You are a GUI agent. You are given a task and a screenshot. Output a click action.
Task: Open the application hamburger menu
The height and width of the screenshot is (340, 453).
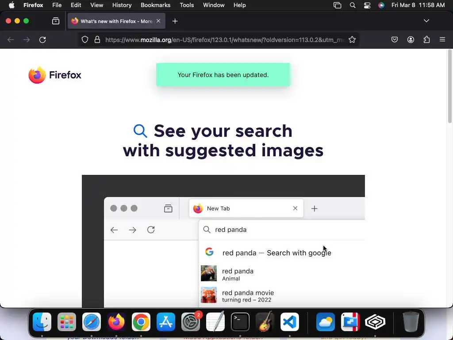442,39
